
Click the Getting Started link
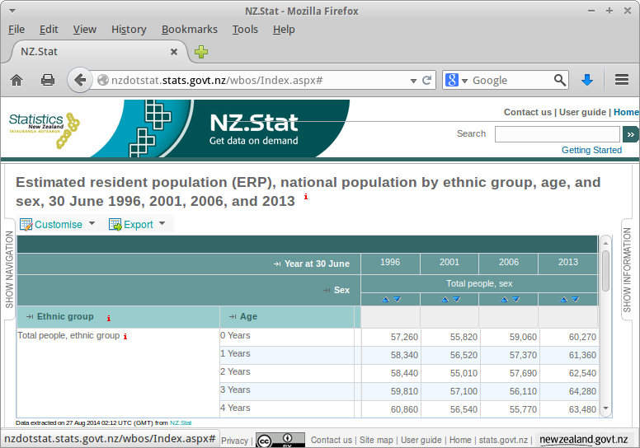tap(591, 150)
